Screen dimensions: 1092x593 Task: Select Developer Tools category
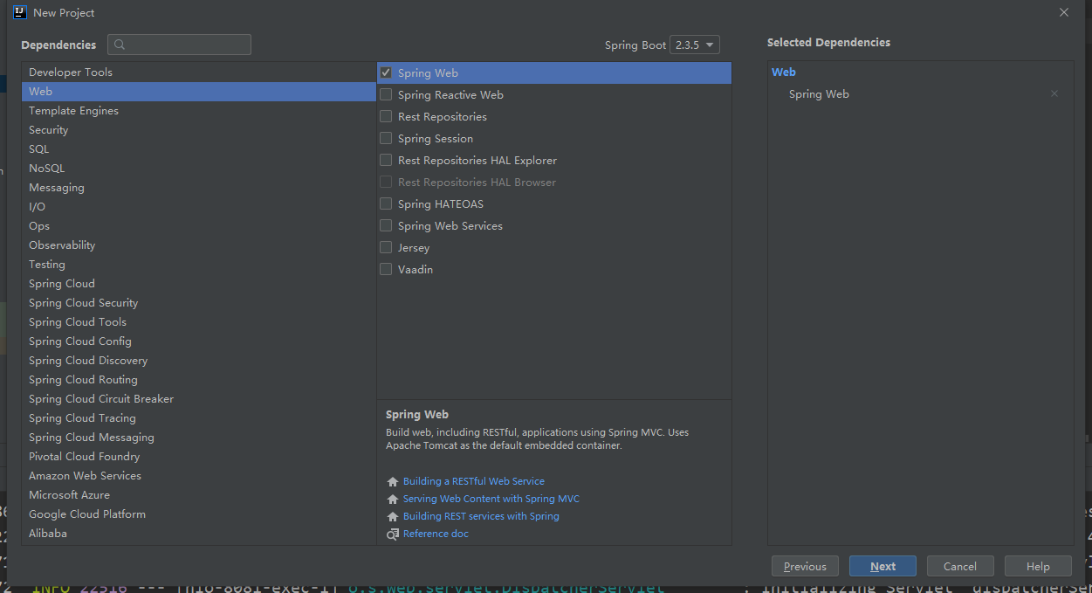tap(199, 72)
